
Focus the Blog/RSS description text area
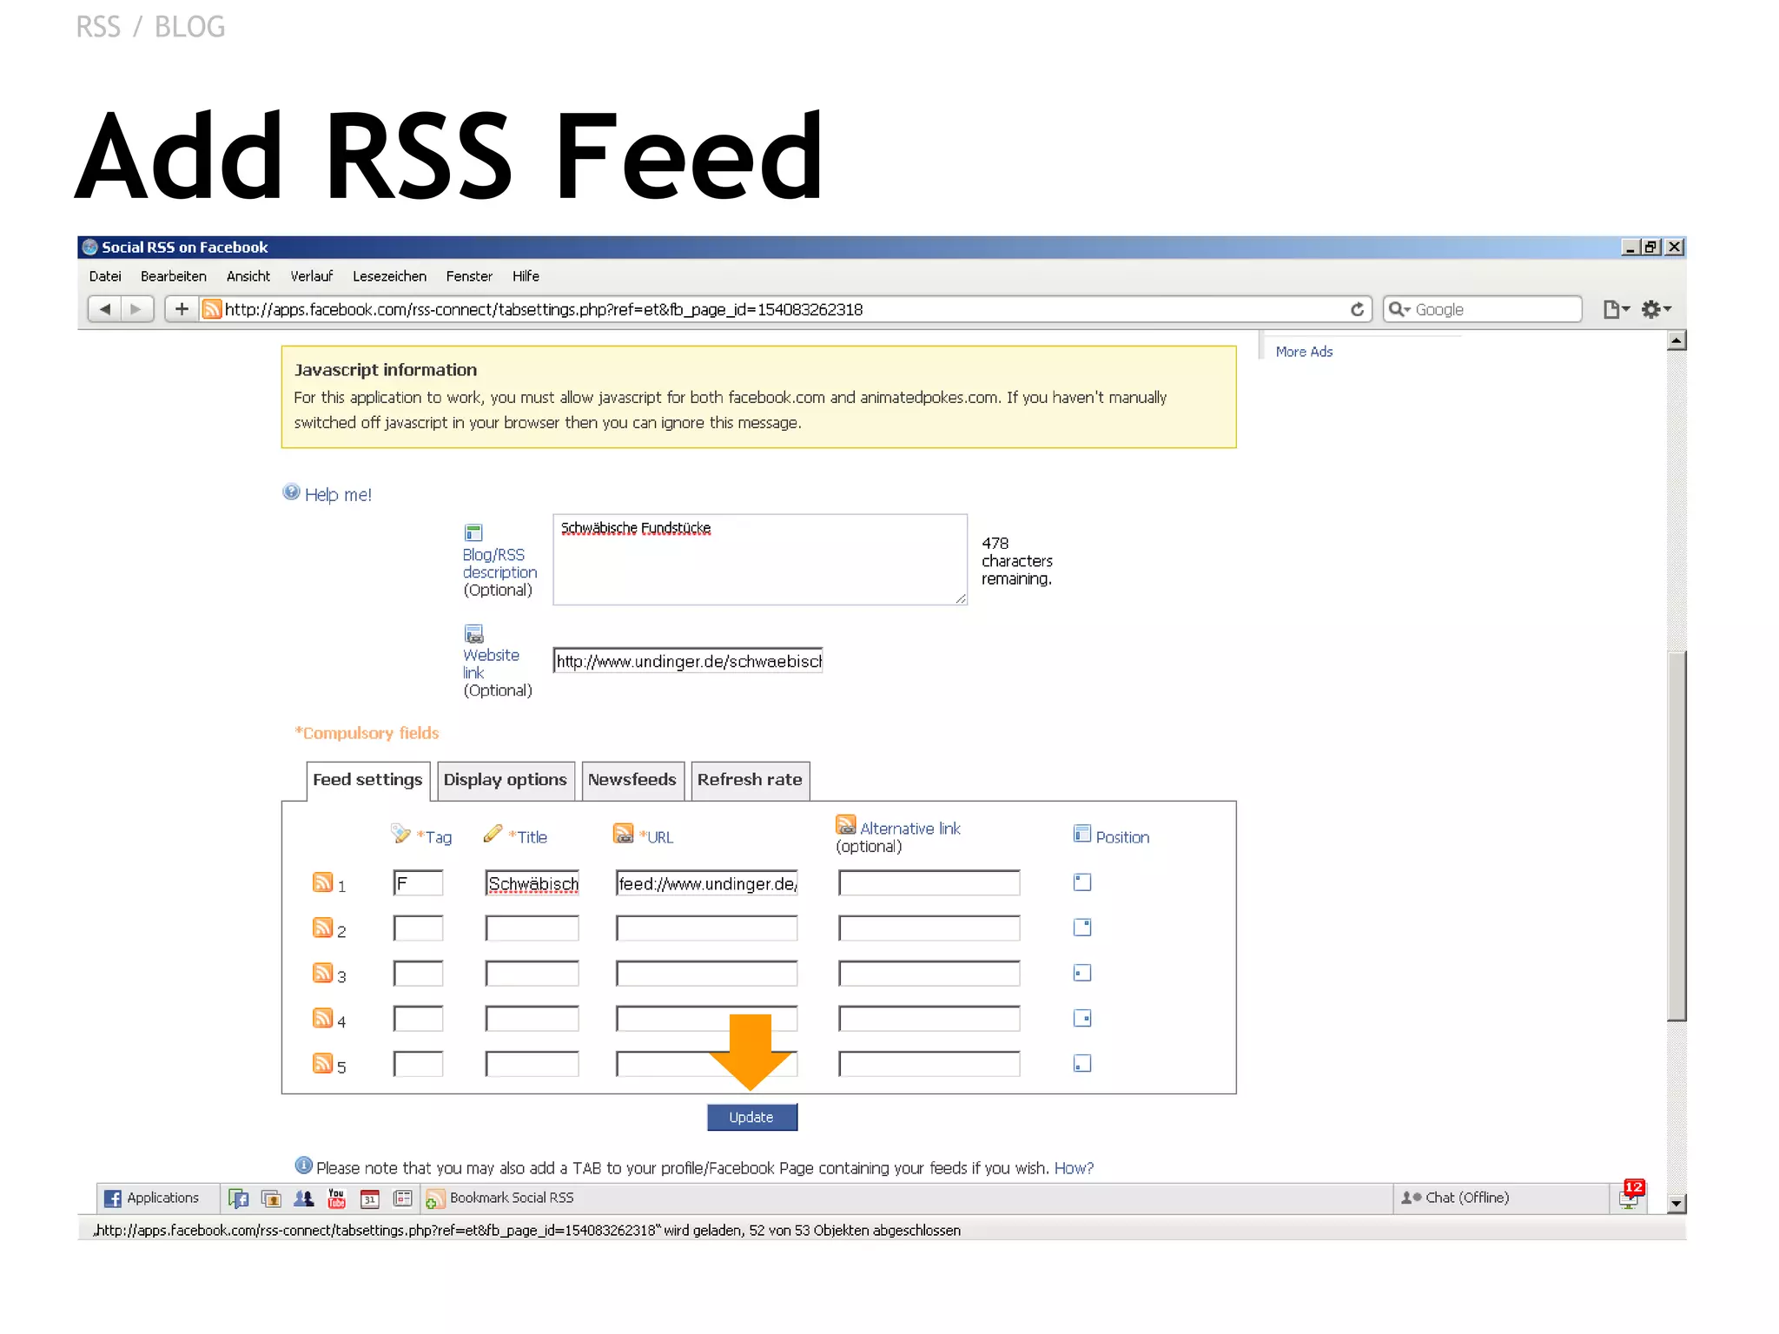click(760, 559)
